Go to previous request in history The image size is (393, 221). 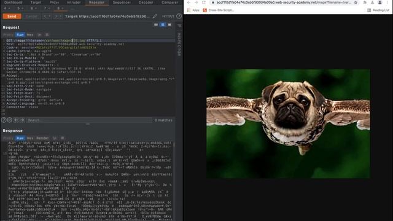pyautogui.click(x=45, y=17)
